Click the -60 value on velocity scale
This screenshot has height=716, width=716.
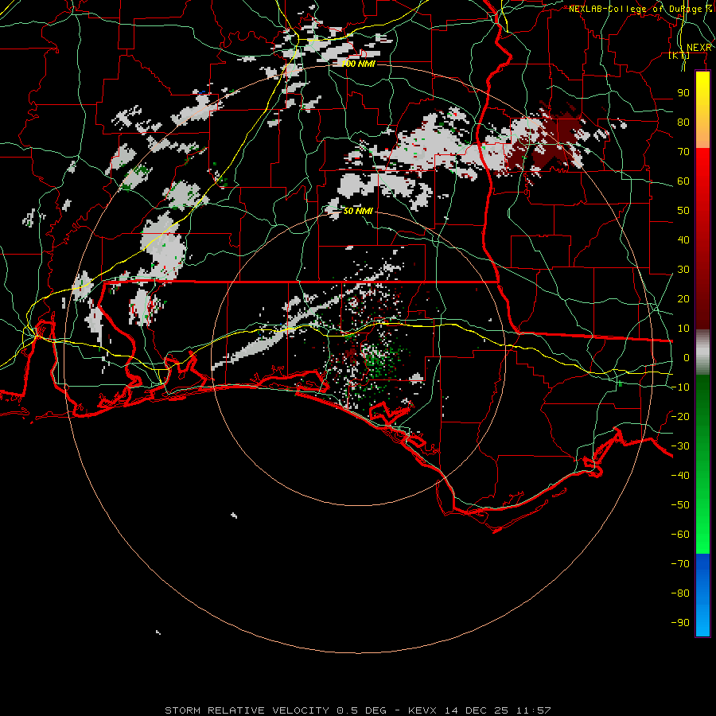(680, 535)
